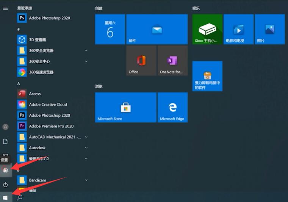Screen dimensions: 288x202
Task: Expand 360安全中心 folder chevron
Action: point(86,61)
